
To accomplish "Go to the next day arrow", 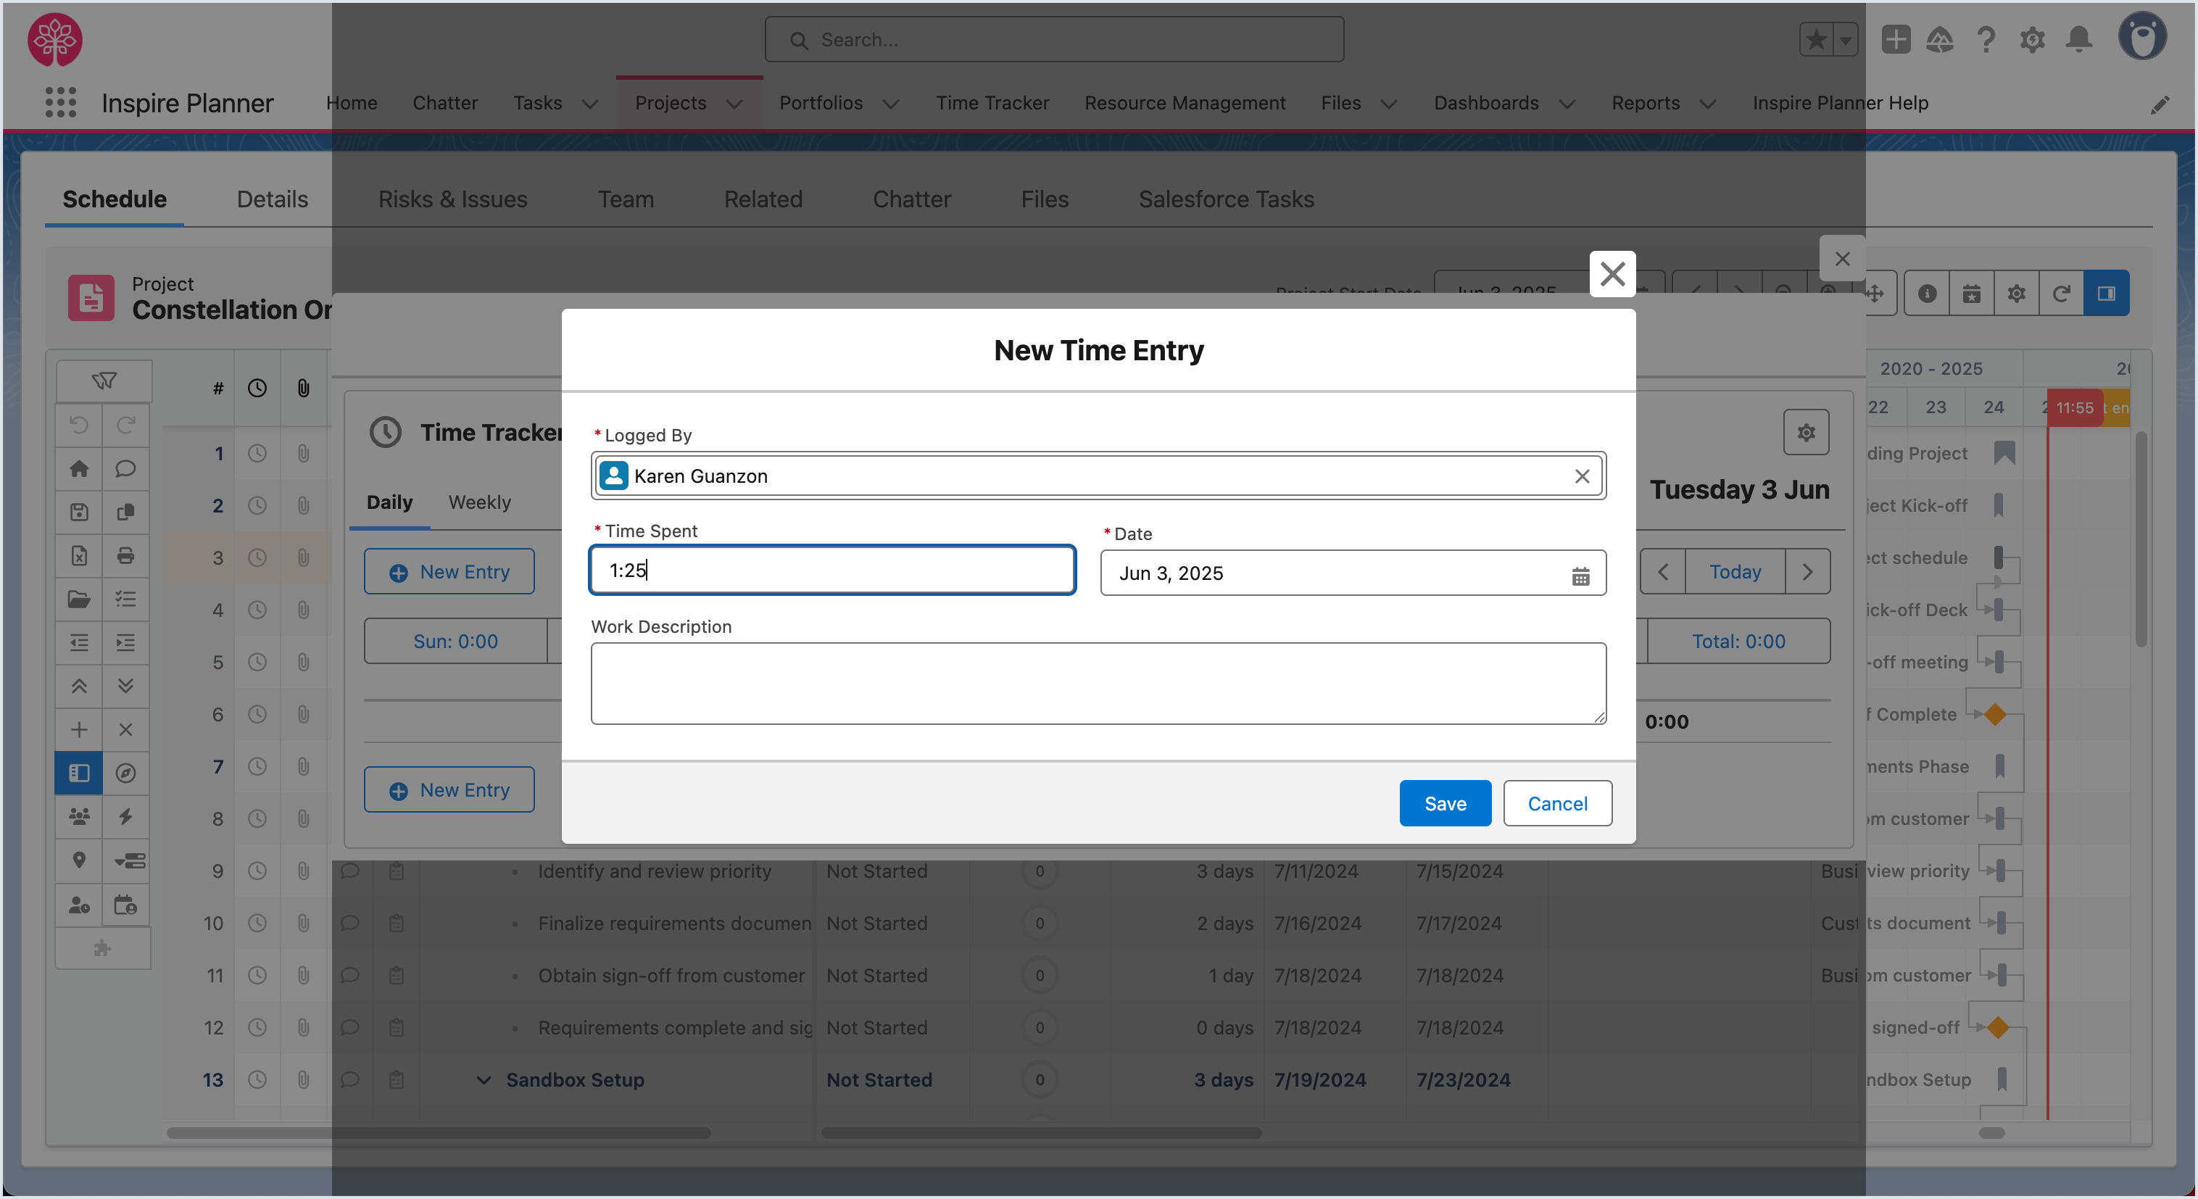I will point(1807,572).
